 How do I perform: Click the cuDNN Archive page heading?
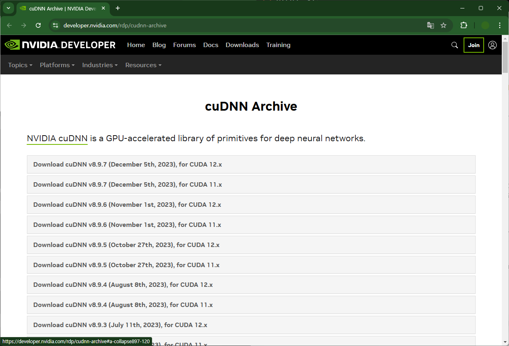(251, 106)
